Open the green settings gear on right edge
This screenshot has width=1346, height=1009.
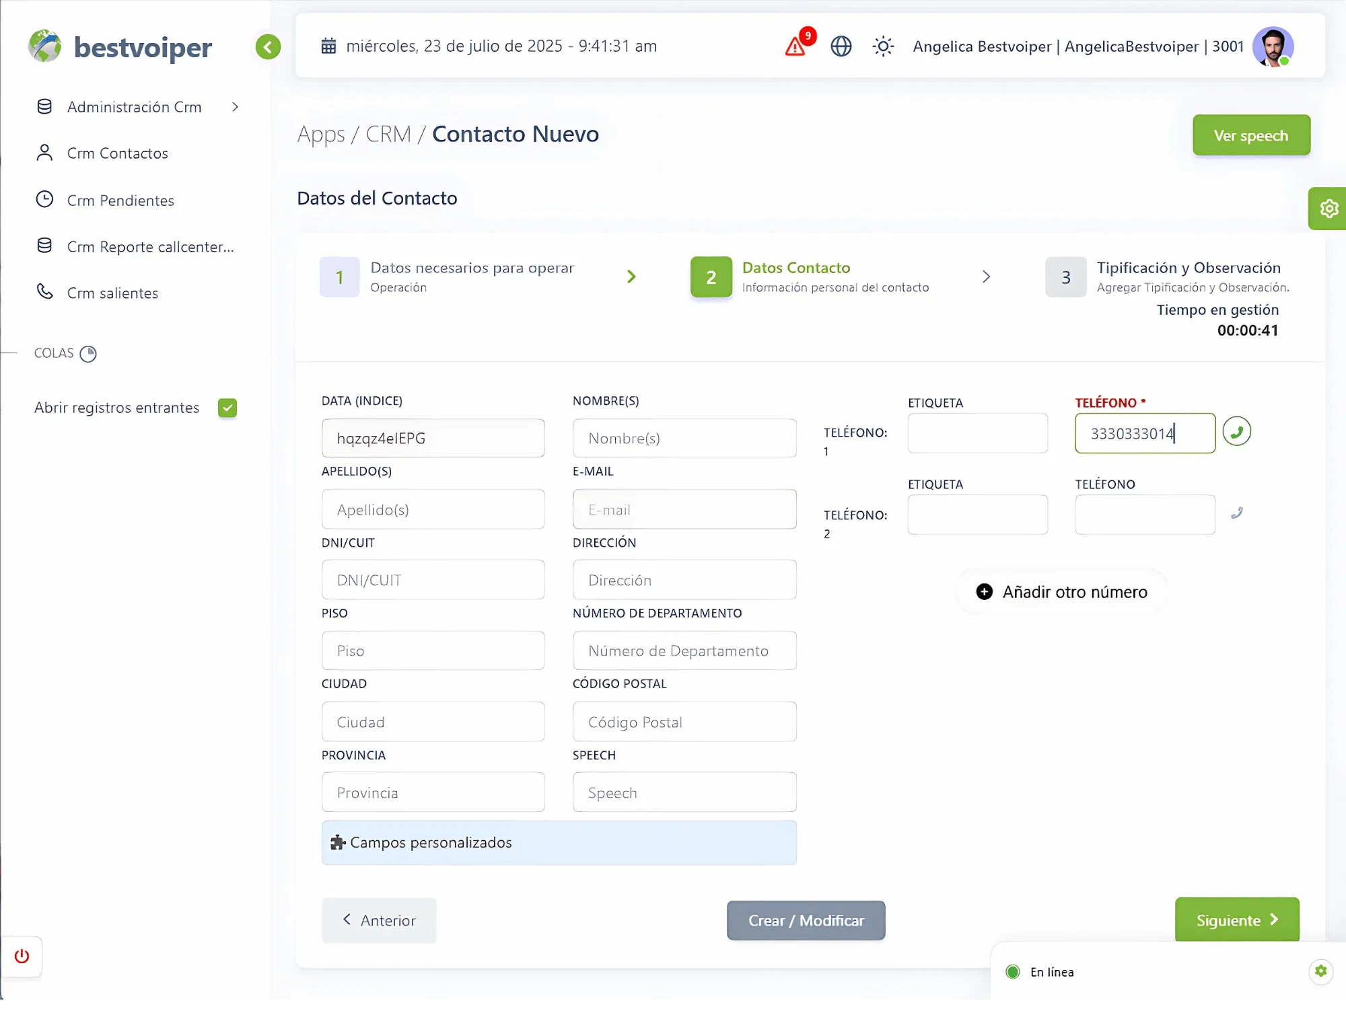(1328, 209)
